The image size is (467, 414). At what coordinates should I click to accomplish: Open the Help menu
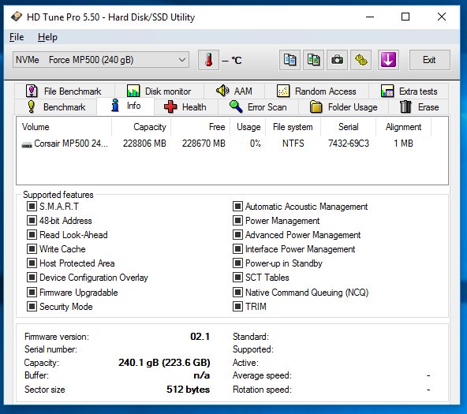[x=47, y=37]
